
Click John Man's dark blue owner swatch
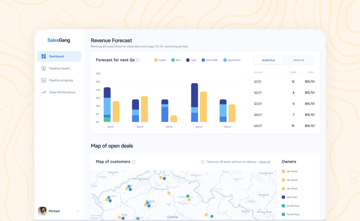283,197
